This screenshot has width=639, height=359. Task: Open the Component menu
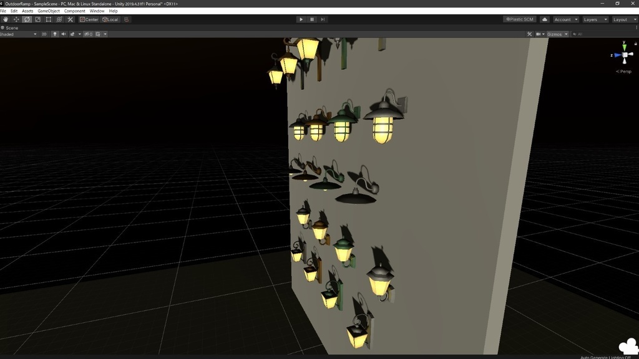pos(75,11)
